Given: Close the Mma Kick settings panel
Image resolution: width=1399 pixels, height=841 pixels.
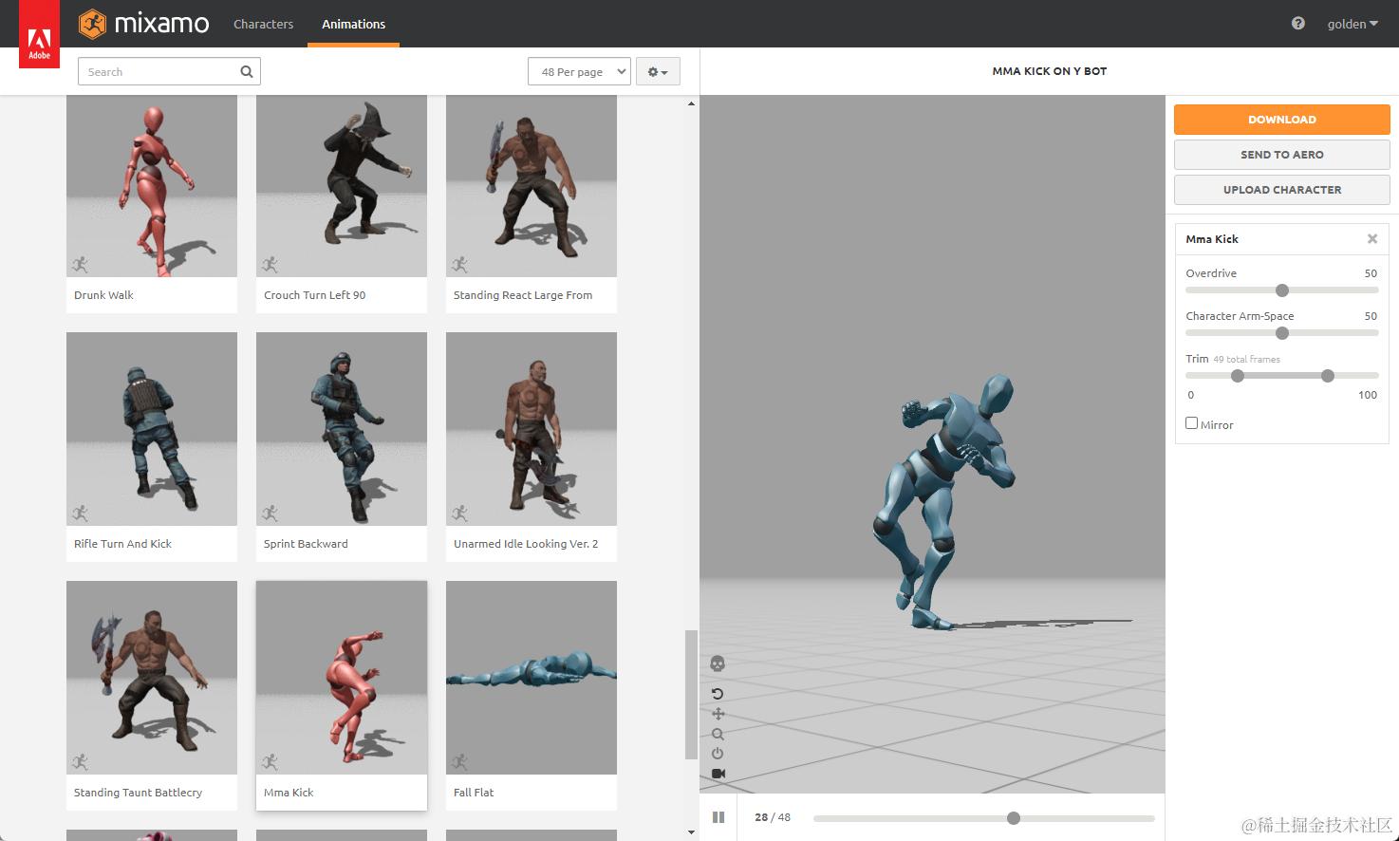Looking at the screenshot, I should coord(1372,239).
